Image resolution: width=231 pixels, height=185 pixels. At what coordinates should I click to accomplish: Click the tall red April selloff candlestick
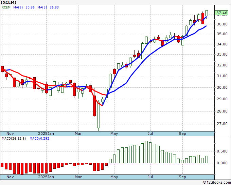point(94,106)
